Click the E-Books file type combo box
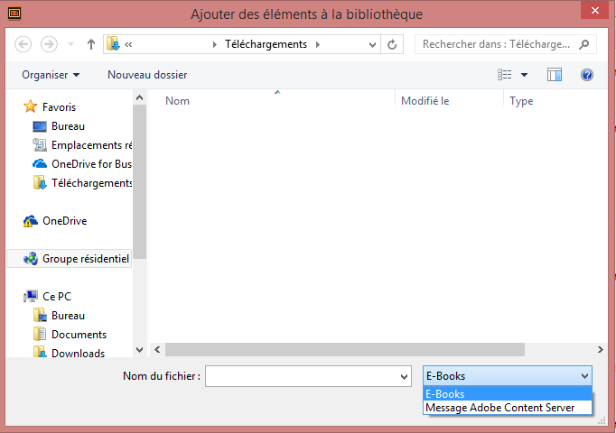This screenshot has height=433, width=616. pos(508,376)
